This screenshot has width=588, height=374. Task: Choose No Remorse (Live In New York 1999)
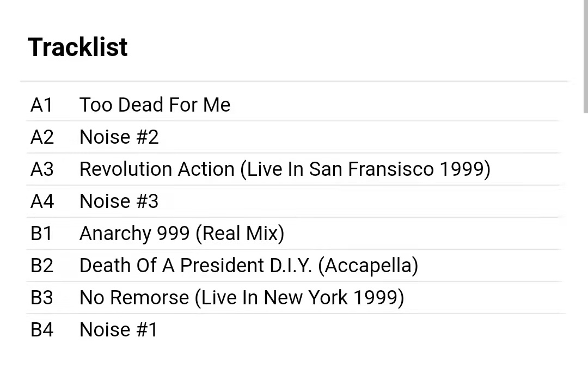point(241,297)
